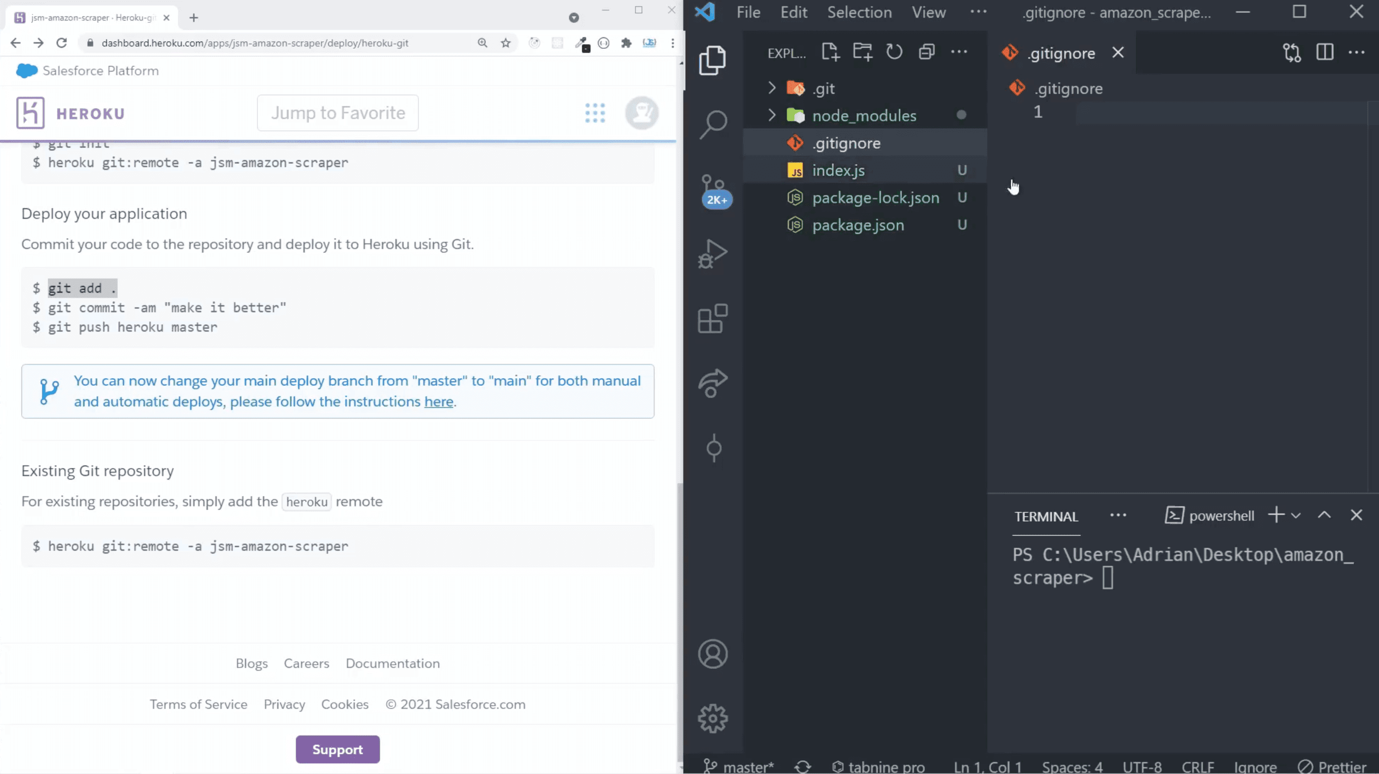Open the Terms of Service link
The width and height of the screenshot is (1379, 774).
(198, 704)
